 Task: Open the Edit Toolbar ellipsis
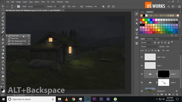coord(3,83)
